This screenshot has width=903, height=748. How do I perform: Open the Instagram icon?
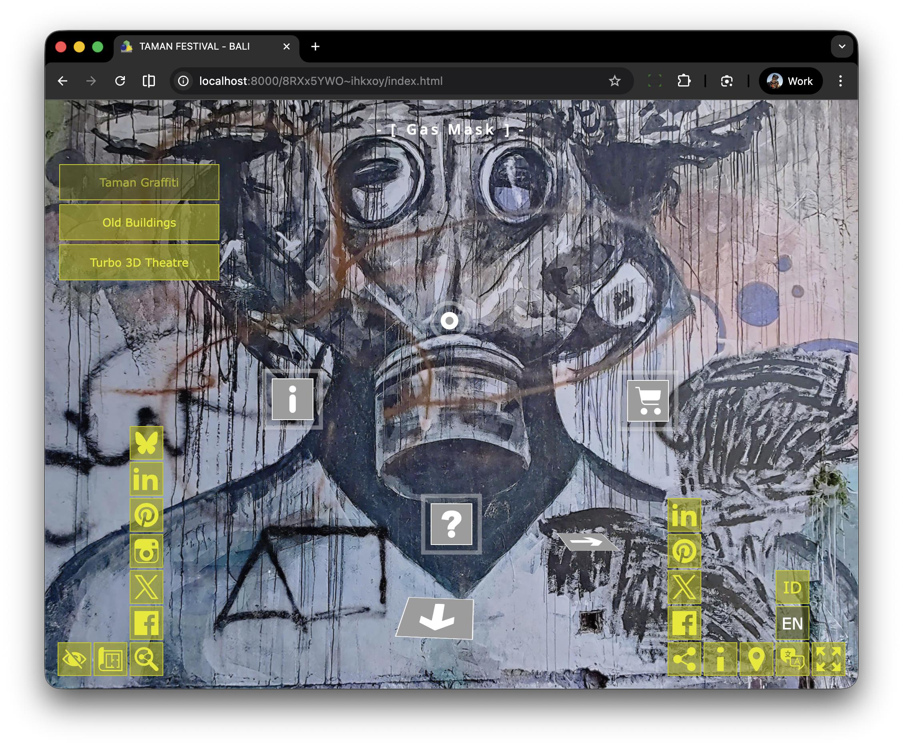tap(146, 551)
